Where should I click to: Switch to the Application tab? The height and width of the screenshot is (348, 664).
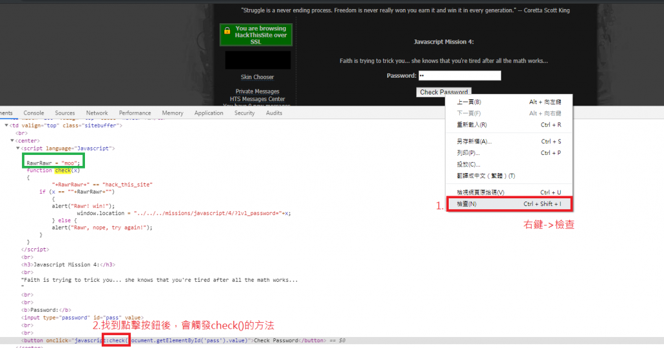pos(209,113)
